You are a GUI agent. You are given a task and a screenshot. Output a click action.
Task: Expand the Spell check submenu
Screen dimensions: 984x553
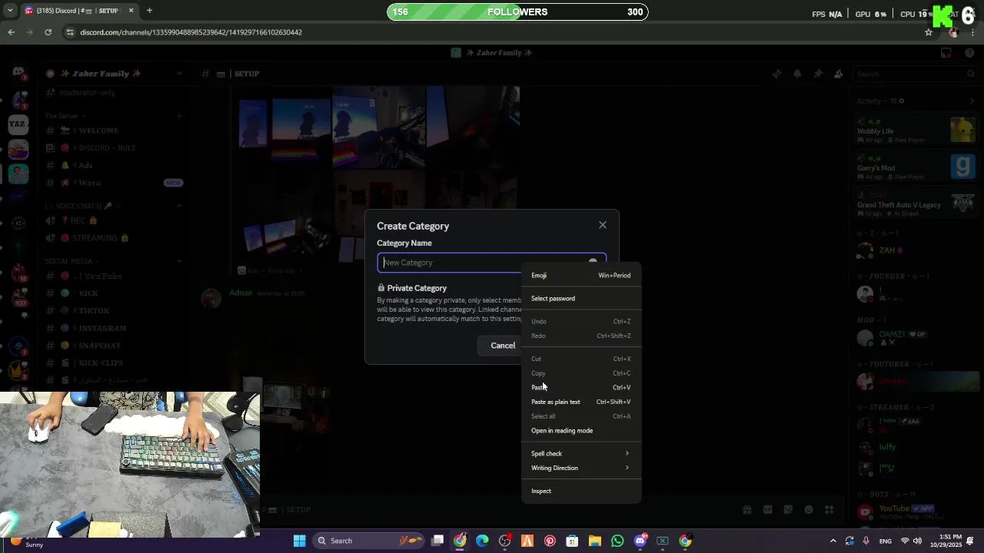pos(581,454)
